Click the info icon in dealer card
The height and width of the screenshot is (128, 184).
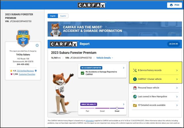[x=37, y=45]
